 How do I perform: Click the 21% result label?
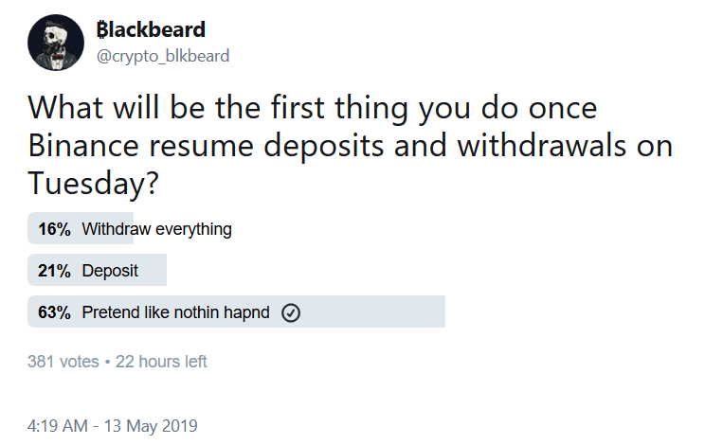(54, 271)
